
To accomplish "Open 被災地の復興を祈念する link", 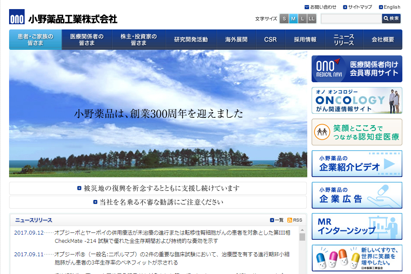I will pos(162,188).
